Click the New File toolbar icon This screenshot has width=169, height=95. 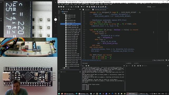(59, 7)
